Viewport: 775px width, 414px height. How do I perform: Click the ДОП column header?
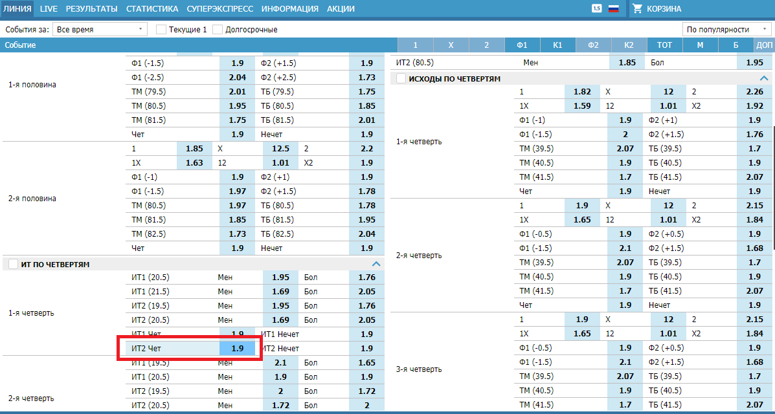tap(764, 45)
